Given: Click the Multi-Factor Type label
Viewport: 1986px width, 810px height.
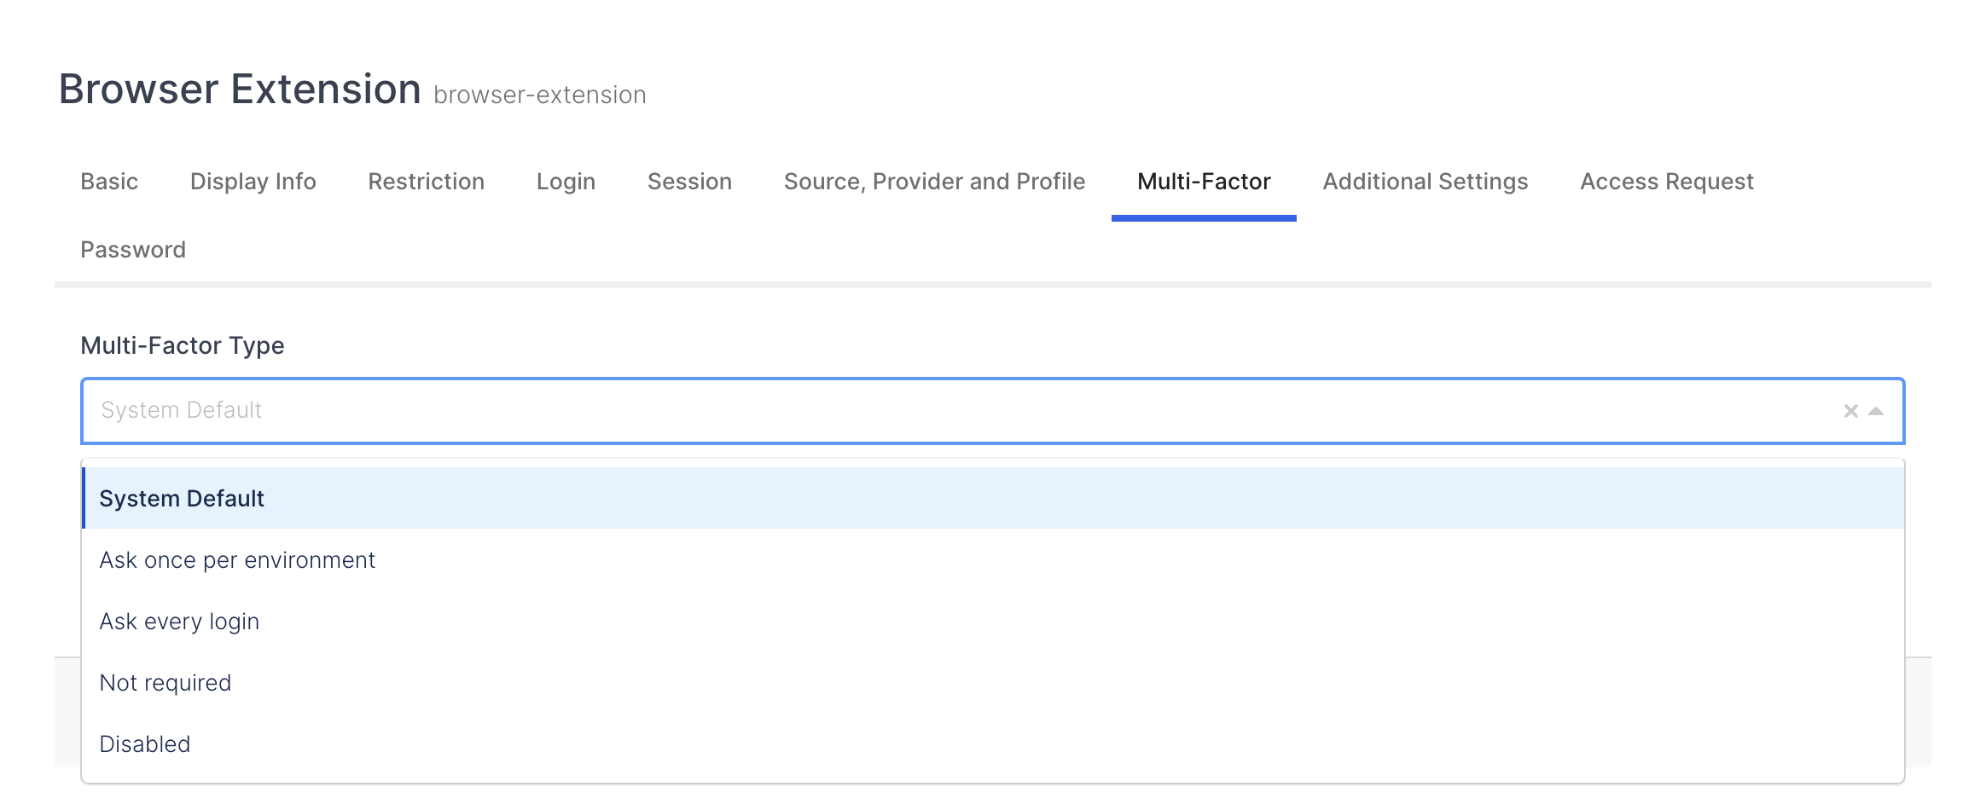Looking at the screenshot, I should [183, 345].
